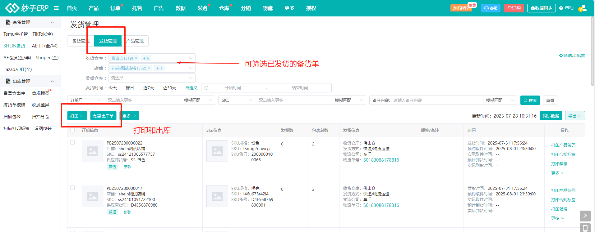Image resolution: width=595 pixels, height=232 pixels.
Task: Open the 打印 dropdown button
Action: point(77,116)
